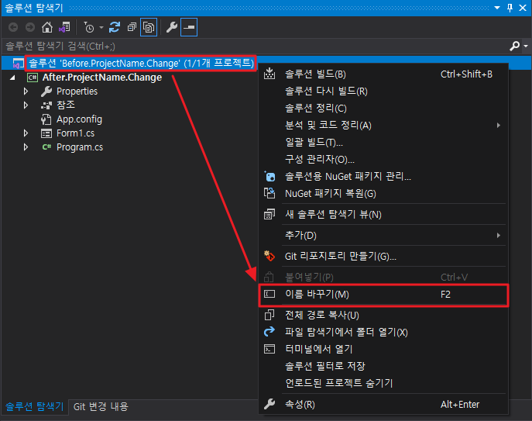The image size is (532, 421).
Task: Toggle the Preview Selected Items button
Action: pyautogui.click(x=189, y=27)
